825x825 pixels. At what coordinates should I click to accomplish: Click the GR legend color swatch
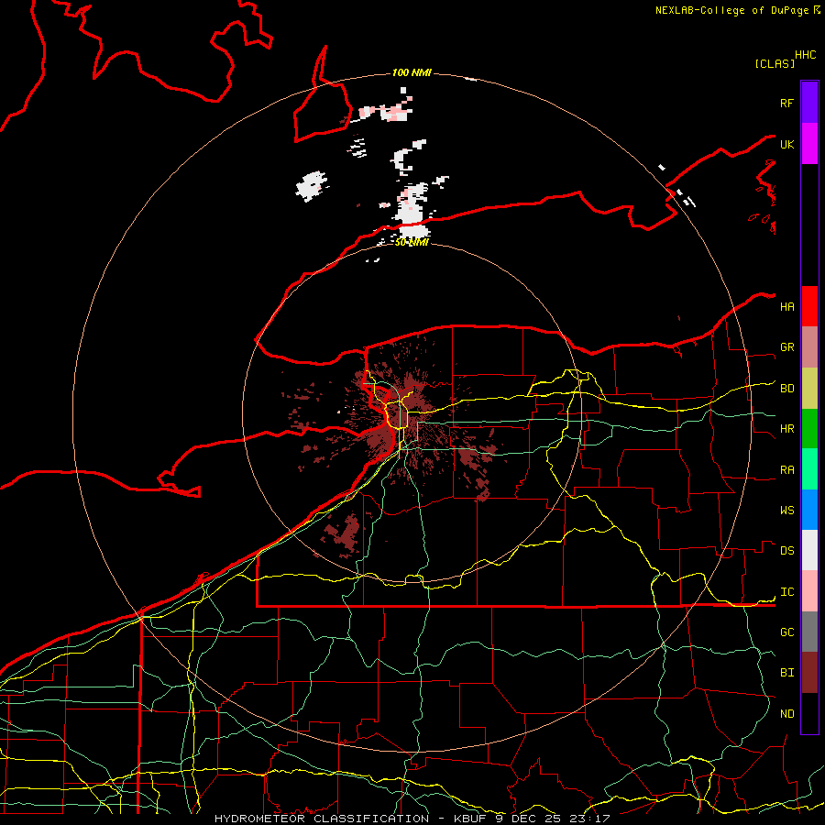(x=809, y=347)
